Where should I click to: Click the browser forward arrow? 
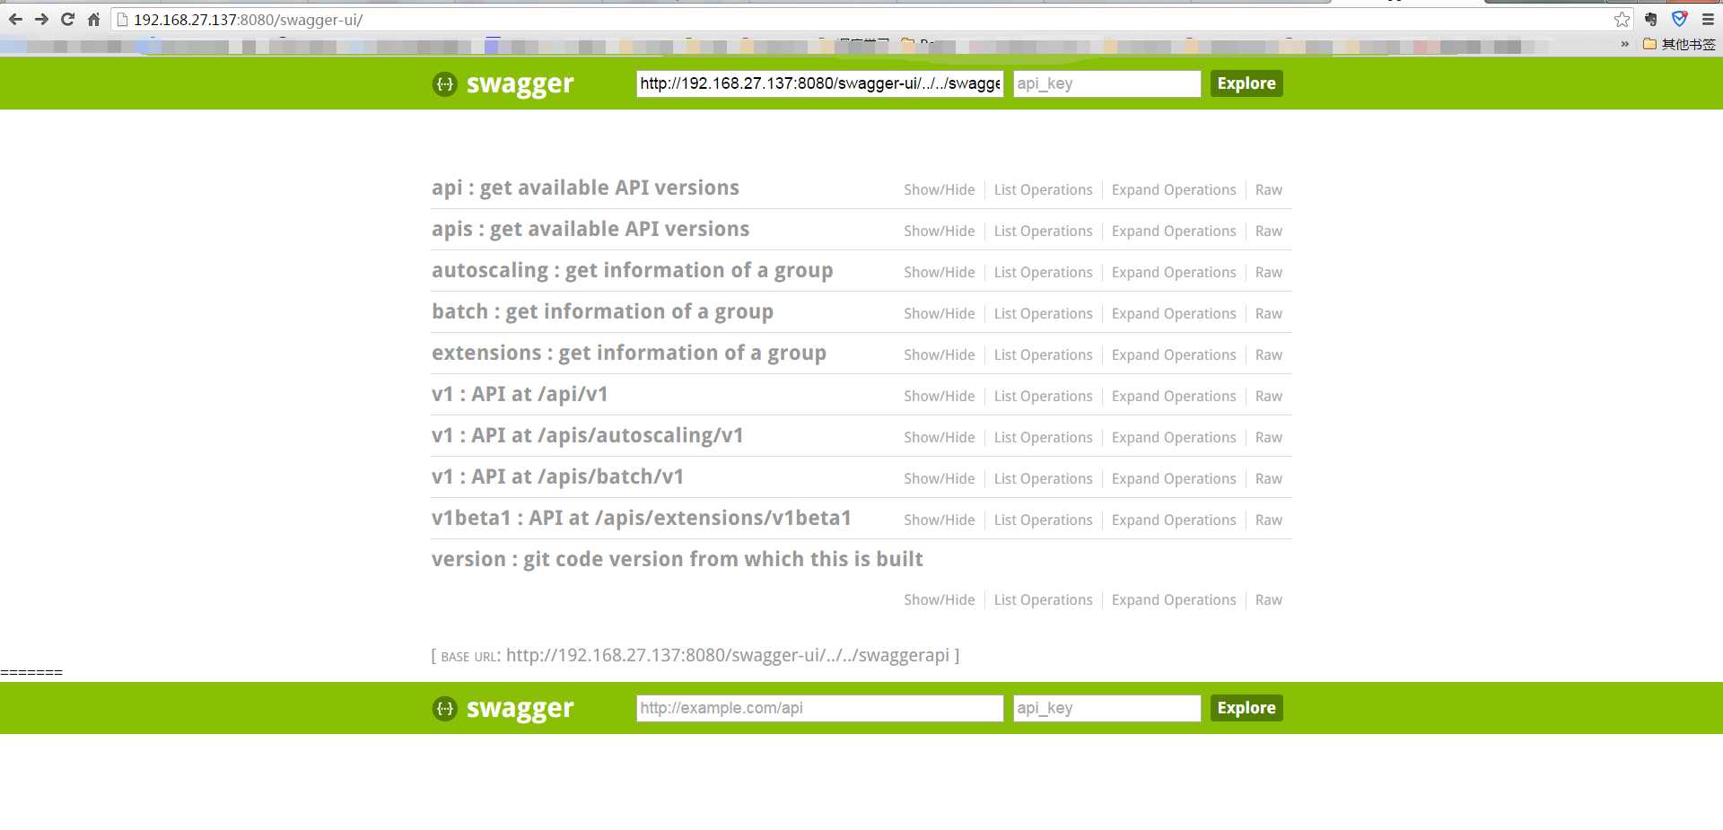pos(41,19)
